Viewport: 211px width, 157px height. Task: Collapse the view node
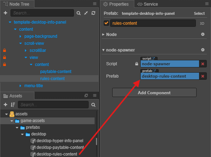pos(26,58)
